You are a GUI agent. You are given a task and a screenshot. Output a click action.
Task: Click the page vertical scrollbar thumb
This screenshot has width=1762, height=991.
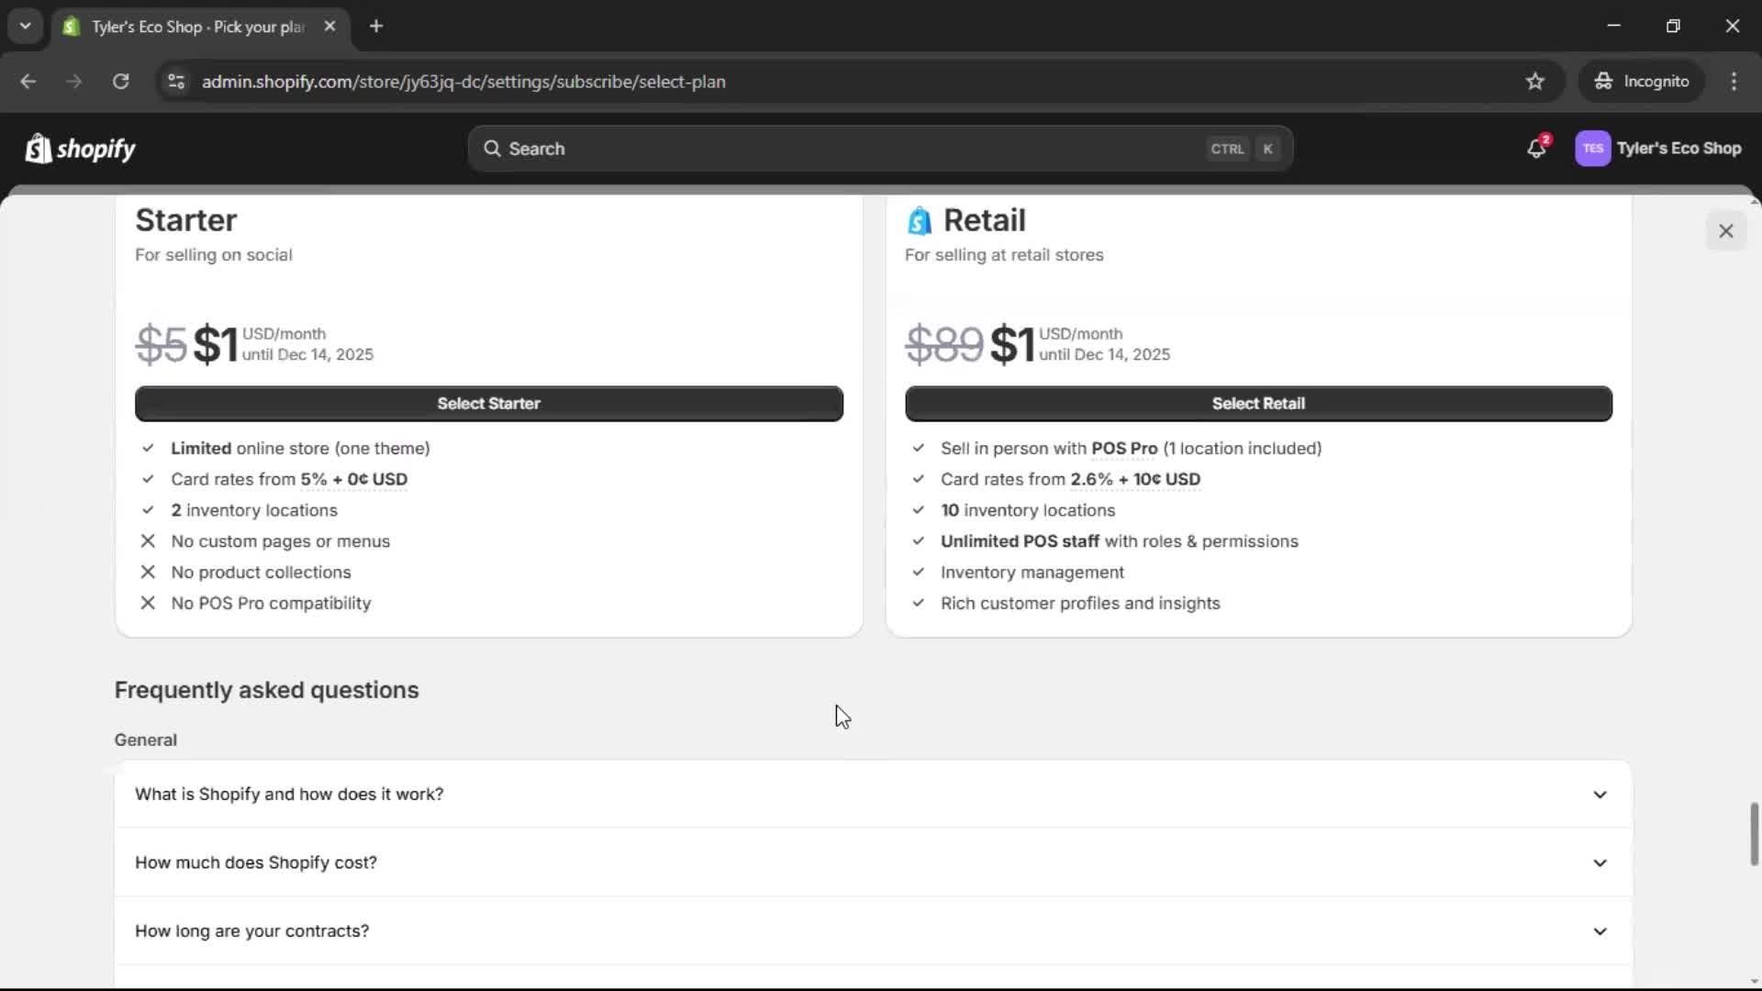[1754, 833]
